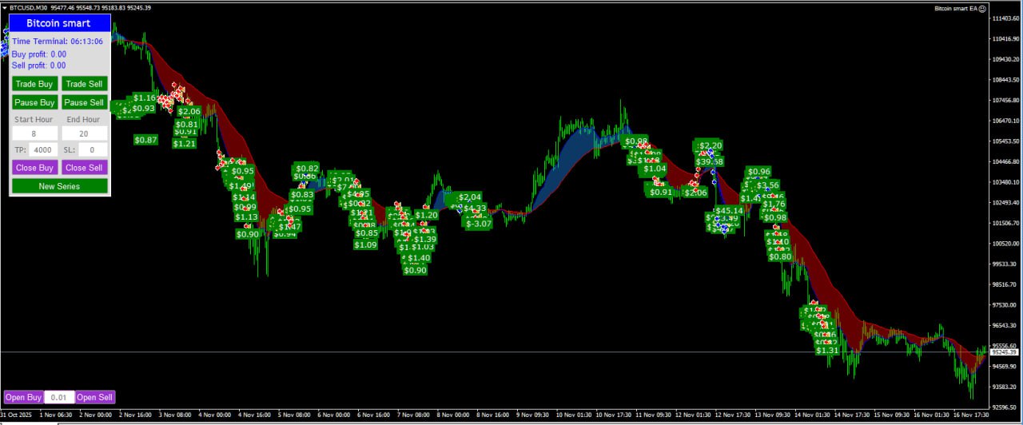
Task: Click the $1.31 profit label
Action: pyautogui.click(x=827, y=351)
